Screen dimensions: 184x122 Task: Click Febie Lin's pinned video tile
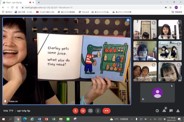(67, 61)
